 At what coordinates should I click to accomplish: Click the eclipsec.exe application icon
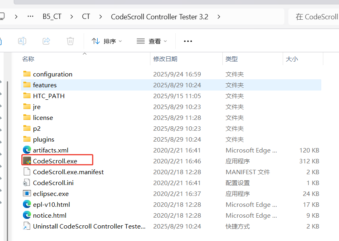pos(27,194)
